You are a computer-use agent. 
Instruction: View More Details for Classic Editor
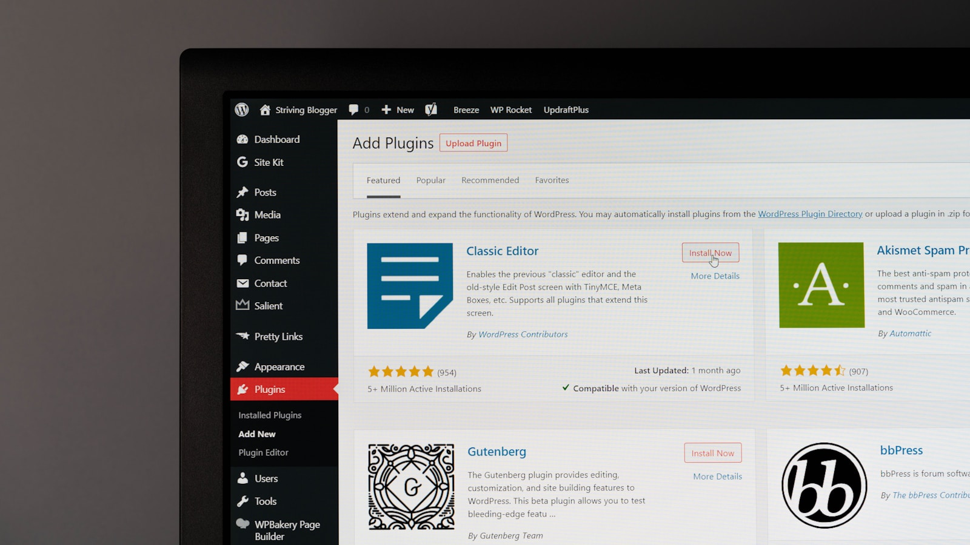pos(715,276)
